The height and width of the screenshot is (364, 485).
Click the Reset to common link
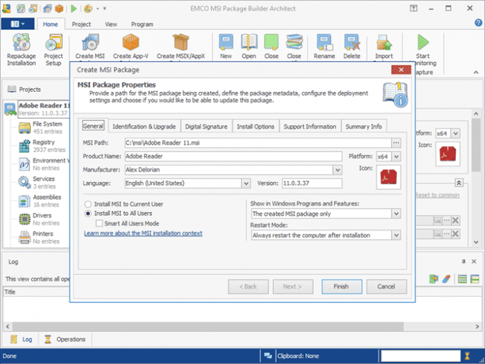point(437,195)
